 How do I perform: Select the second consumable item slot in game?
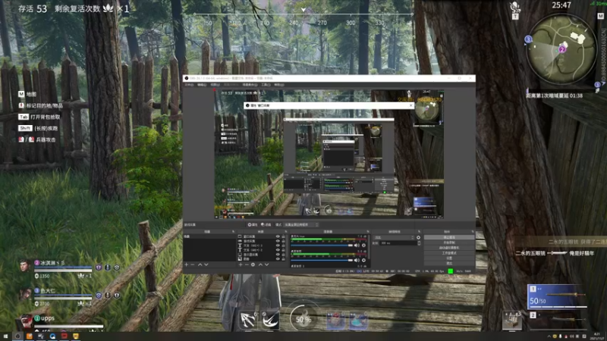[x=358, y=321]
